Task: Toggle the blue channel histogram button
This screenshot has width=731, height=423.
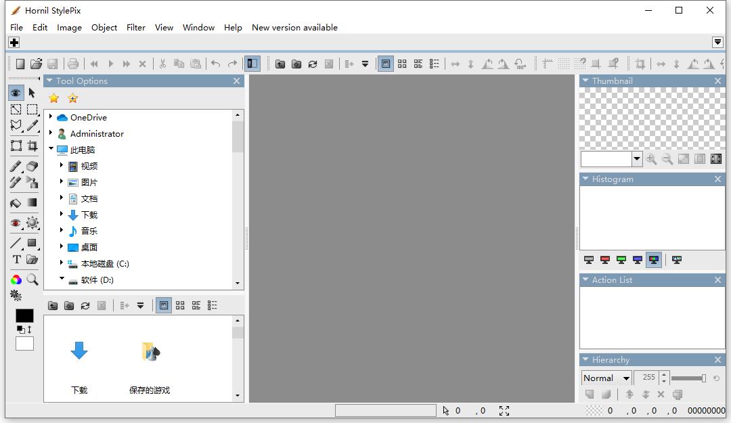Action: [x=638, y=260]
